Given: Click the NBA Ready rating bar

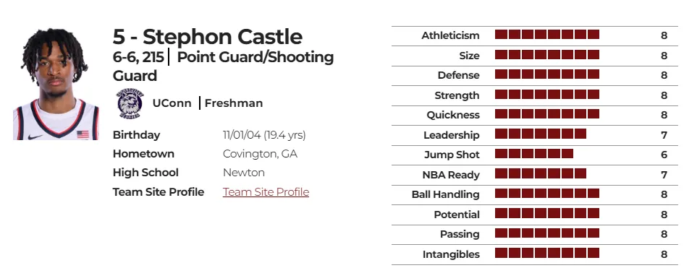Looking at the screenshot, I should pyautogui.click(x=541, y=173).
